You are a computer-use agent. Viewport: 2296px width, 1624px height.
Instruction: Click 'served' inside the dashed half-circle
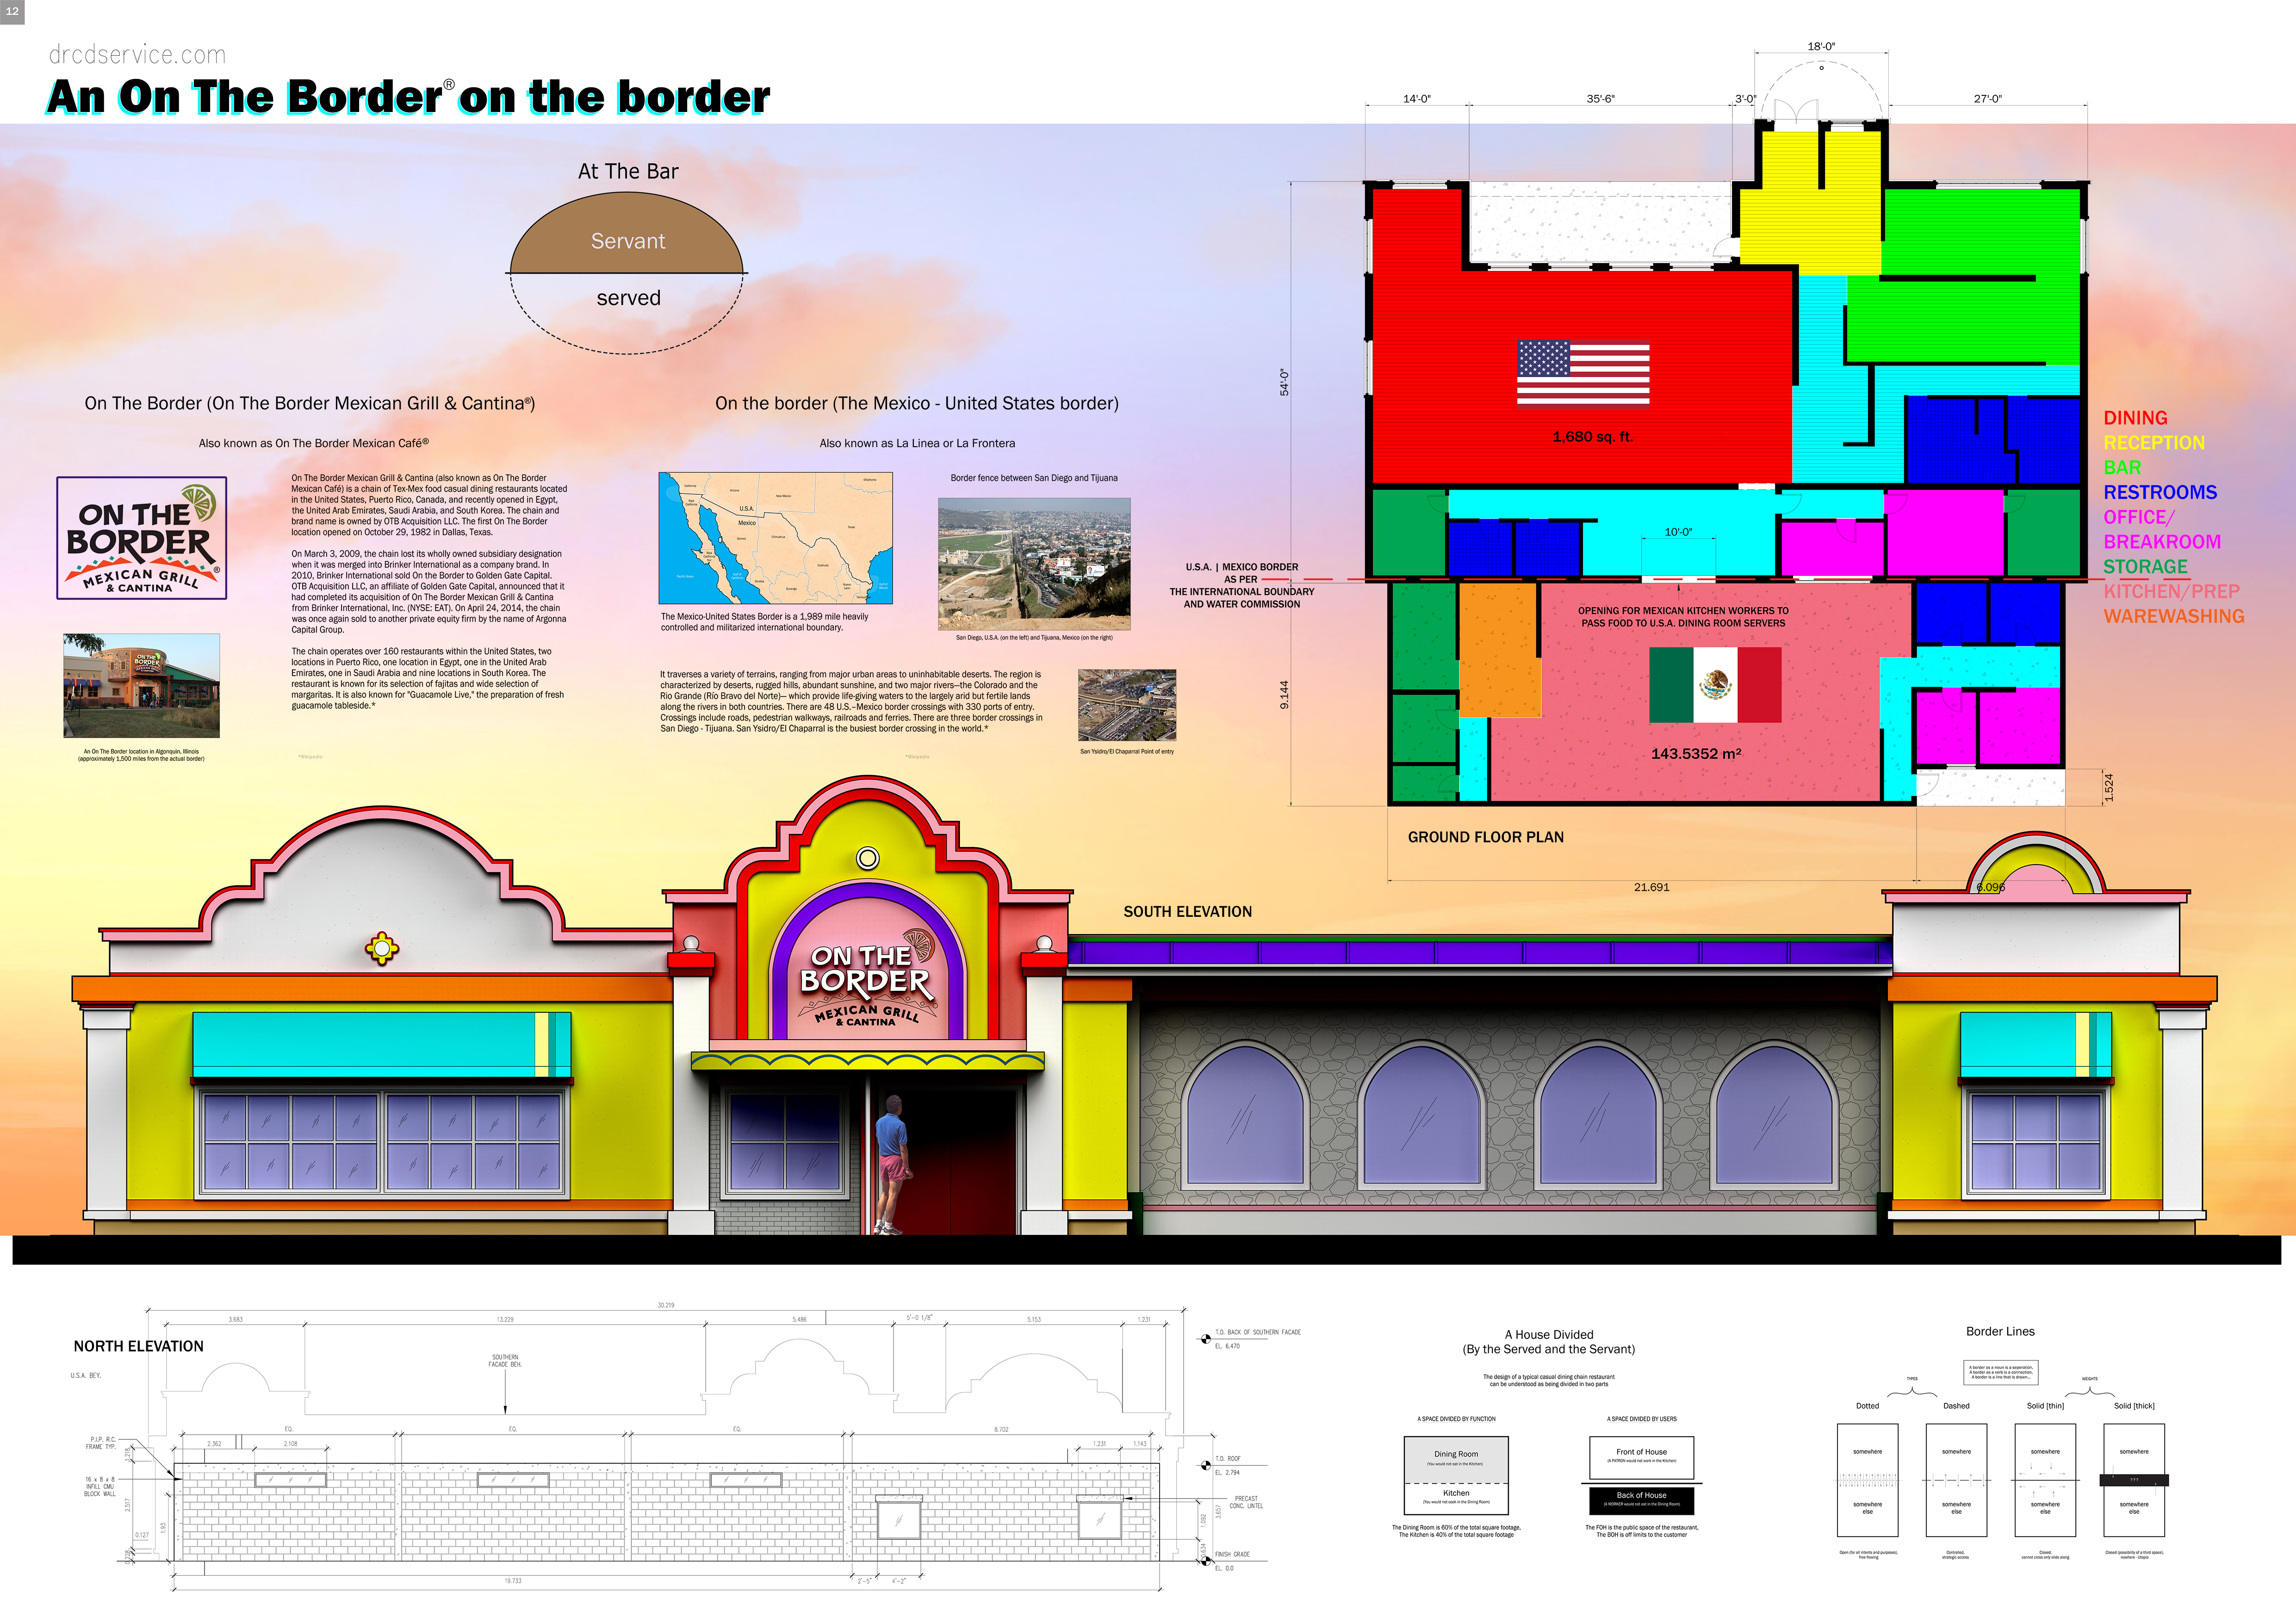click(628, 298)
